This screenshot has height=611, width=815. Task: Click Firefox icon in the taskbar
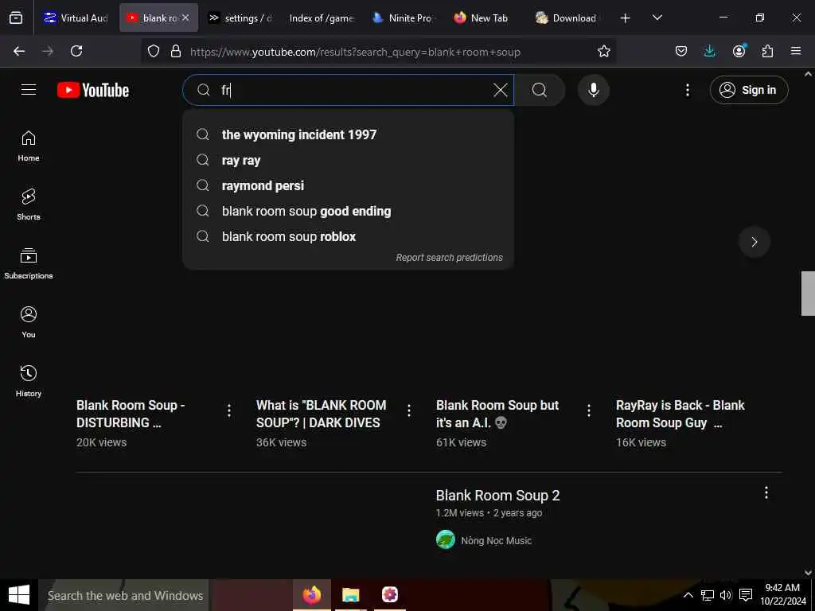pyautogui.click(x=312, y=595)
